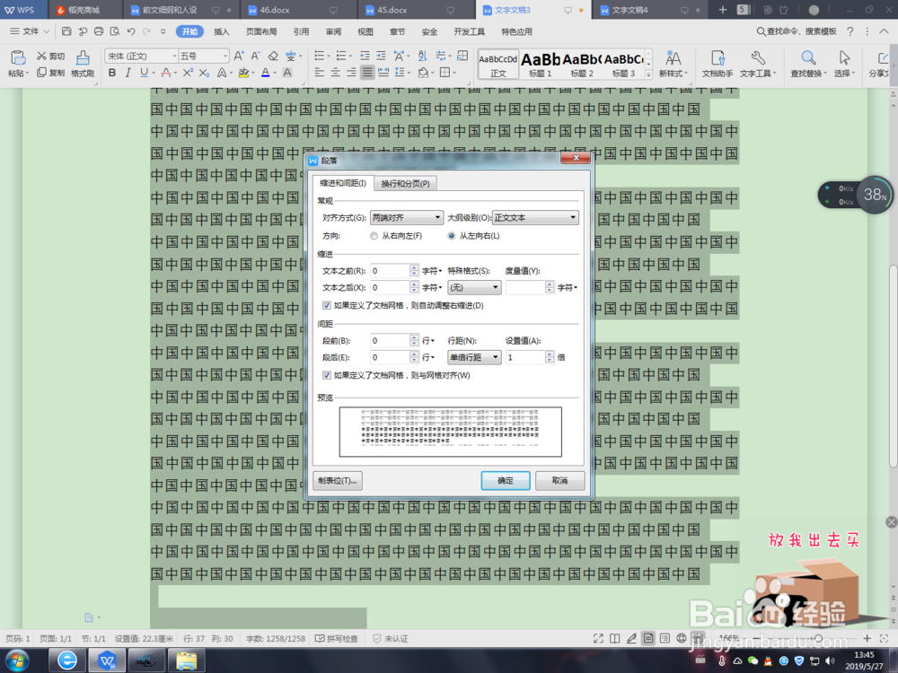Decrease font size with A- icon
This screenshot has height=673, width=898.
click(256, 56)
